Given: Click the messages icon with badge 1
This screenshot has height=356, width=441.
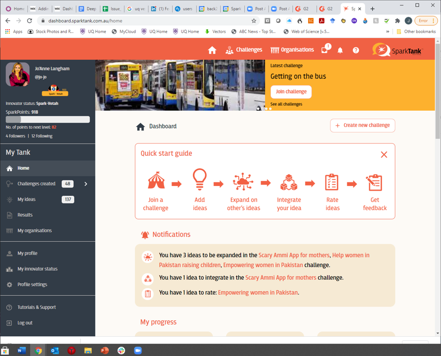Looking at the screenshot, I should click(324, 49).
